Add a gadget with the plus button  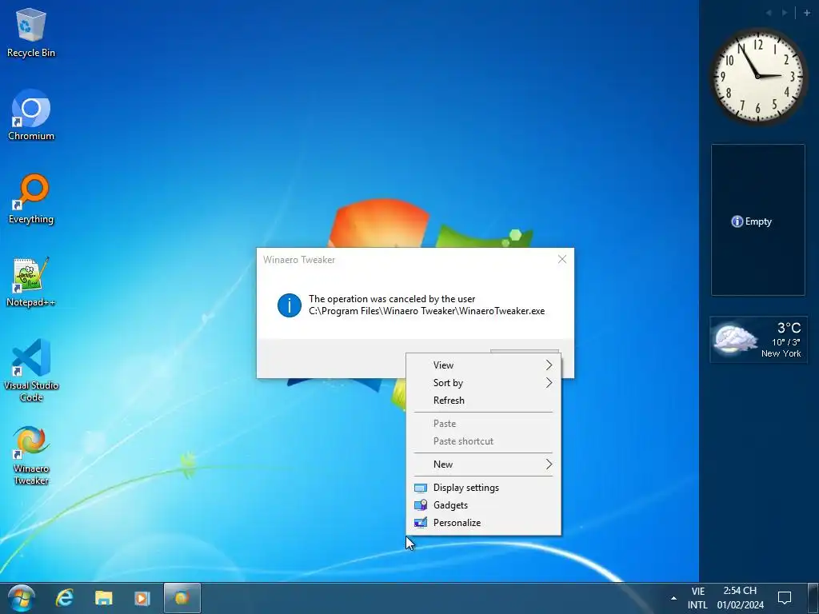pos(807,13)
